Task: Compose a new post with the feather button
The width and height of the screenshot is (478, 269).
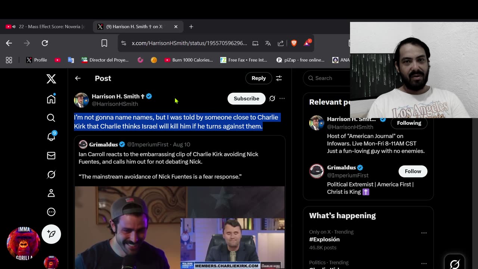Action: point(51,234)
